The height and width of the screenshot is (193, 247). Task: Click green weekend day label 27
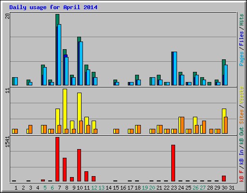(x=203, y=188)
